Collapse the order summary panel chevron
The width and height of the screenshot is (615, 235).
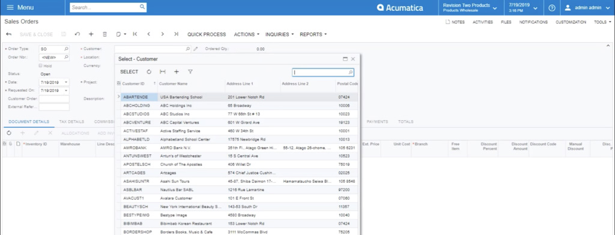[609, 46]
